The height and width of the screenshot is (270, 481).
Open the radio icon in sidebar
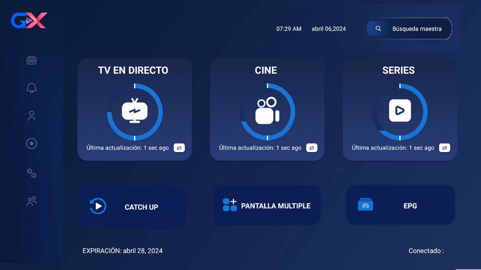point(32,60)
